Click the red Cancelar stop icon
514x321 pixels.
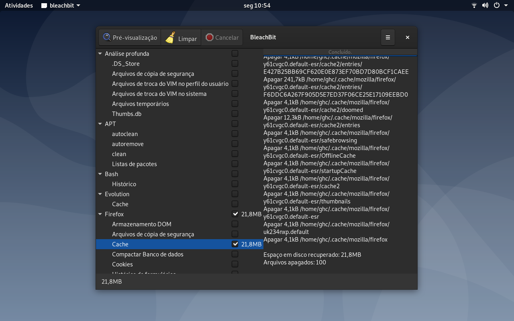(x=209, y=37)
